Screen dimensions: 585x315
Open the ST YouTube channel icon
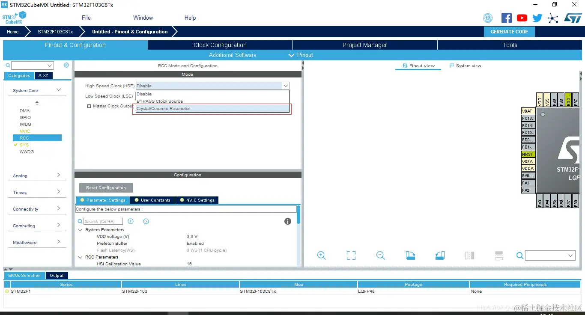point(522,18)
